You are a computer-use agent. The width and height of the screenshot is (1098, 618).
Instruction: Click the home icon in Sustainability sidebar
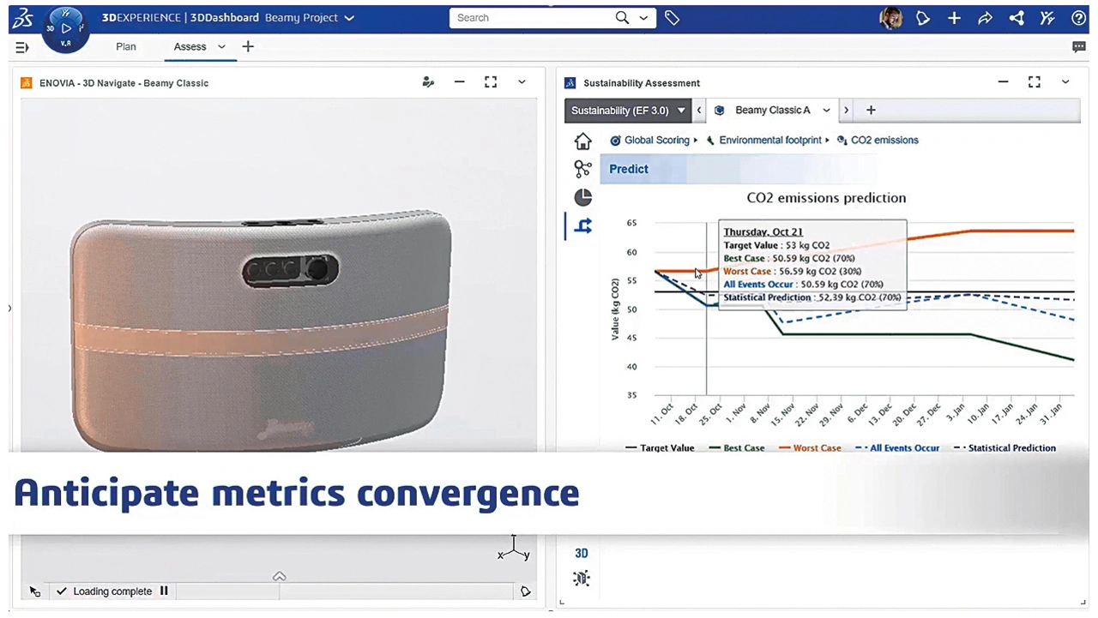582,141
